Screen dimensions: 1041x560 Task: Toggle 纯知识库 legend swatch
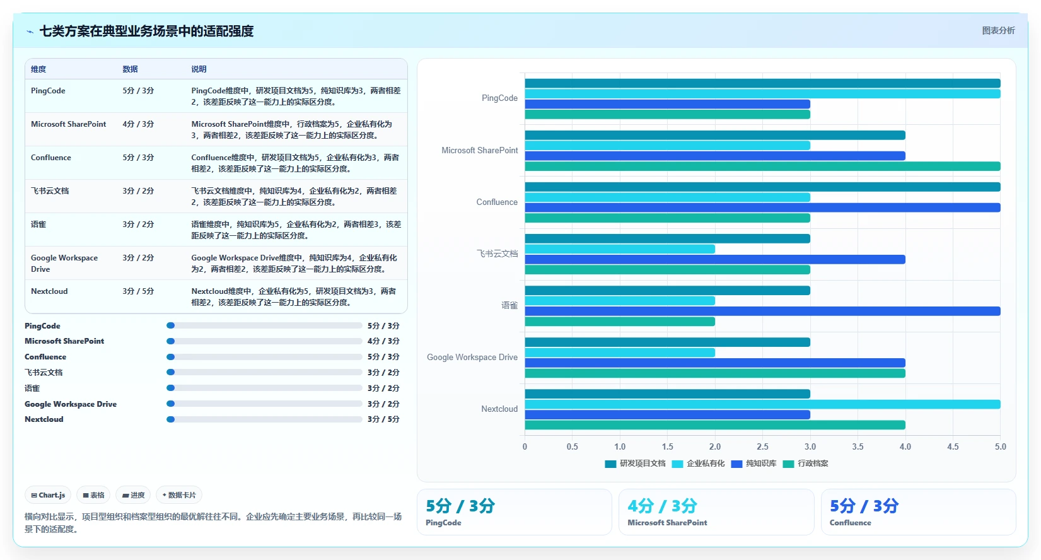736,464
